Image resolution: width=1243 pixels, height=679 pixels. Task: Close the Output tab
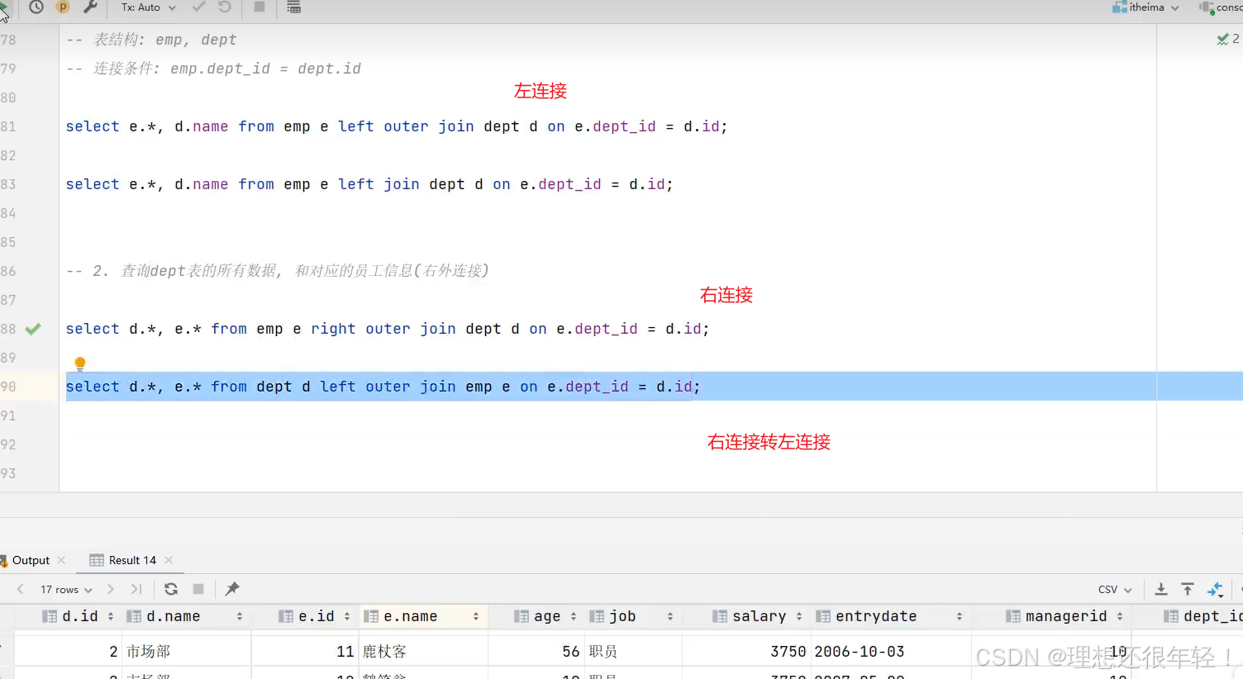click(x=61, y=560)
